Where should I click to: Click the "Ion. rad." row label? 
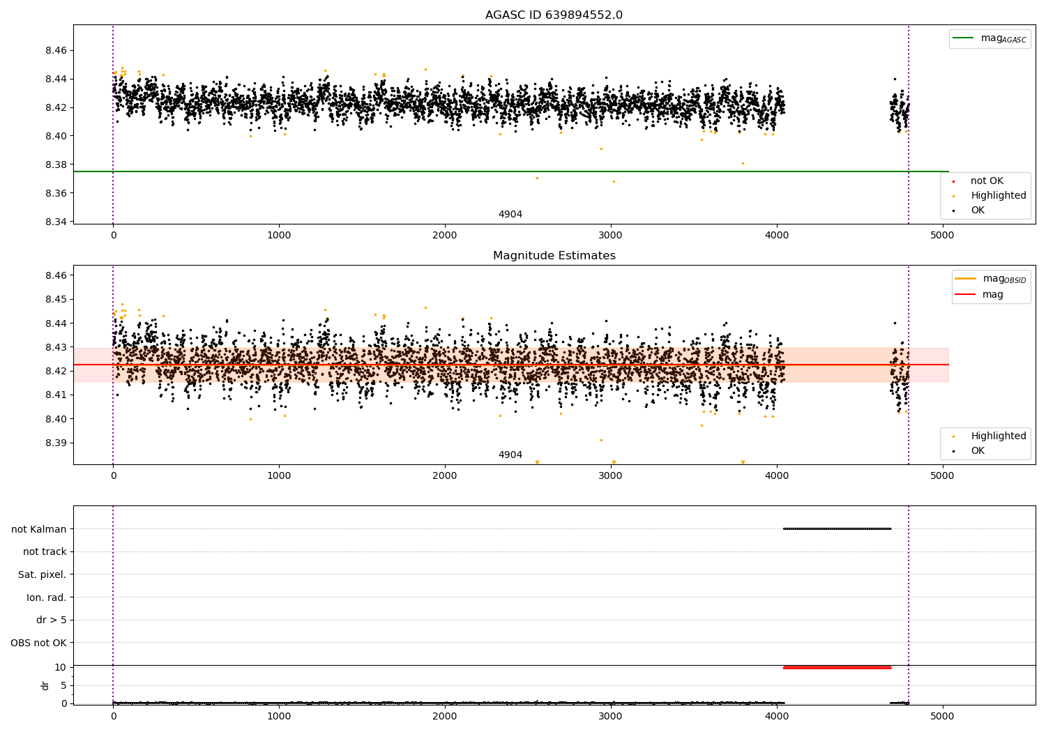tap(47, 597)
